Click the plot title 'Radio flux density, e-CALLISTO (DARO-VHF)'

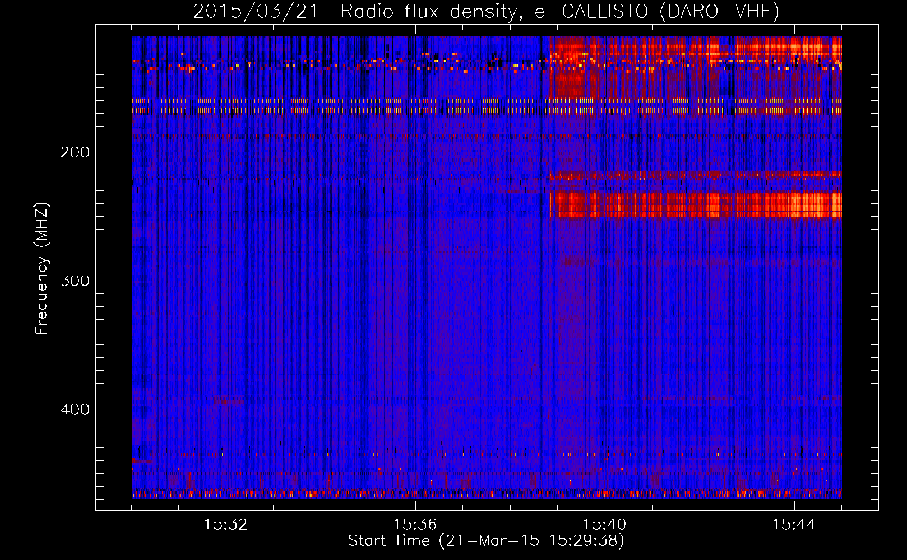[559, 12]
